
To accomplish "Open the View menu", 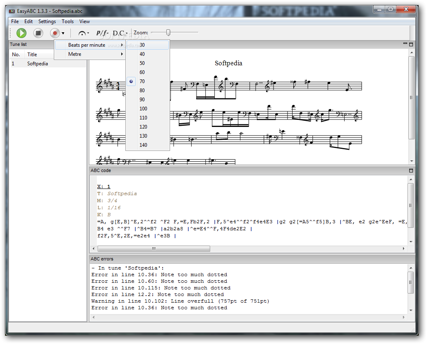I will [x=84, y=21].
